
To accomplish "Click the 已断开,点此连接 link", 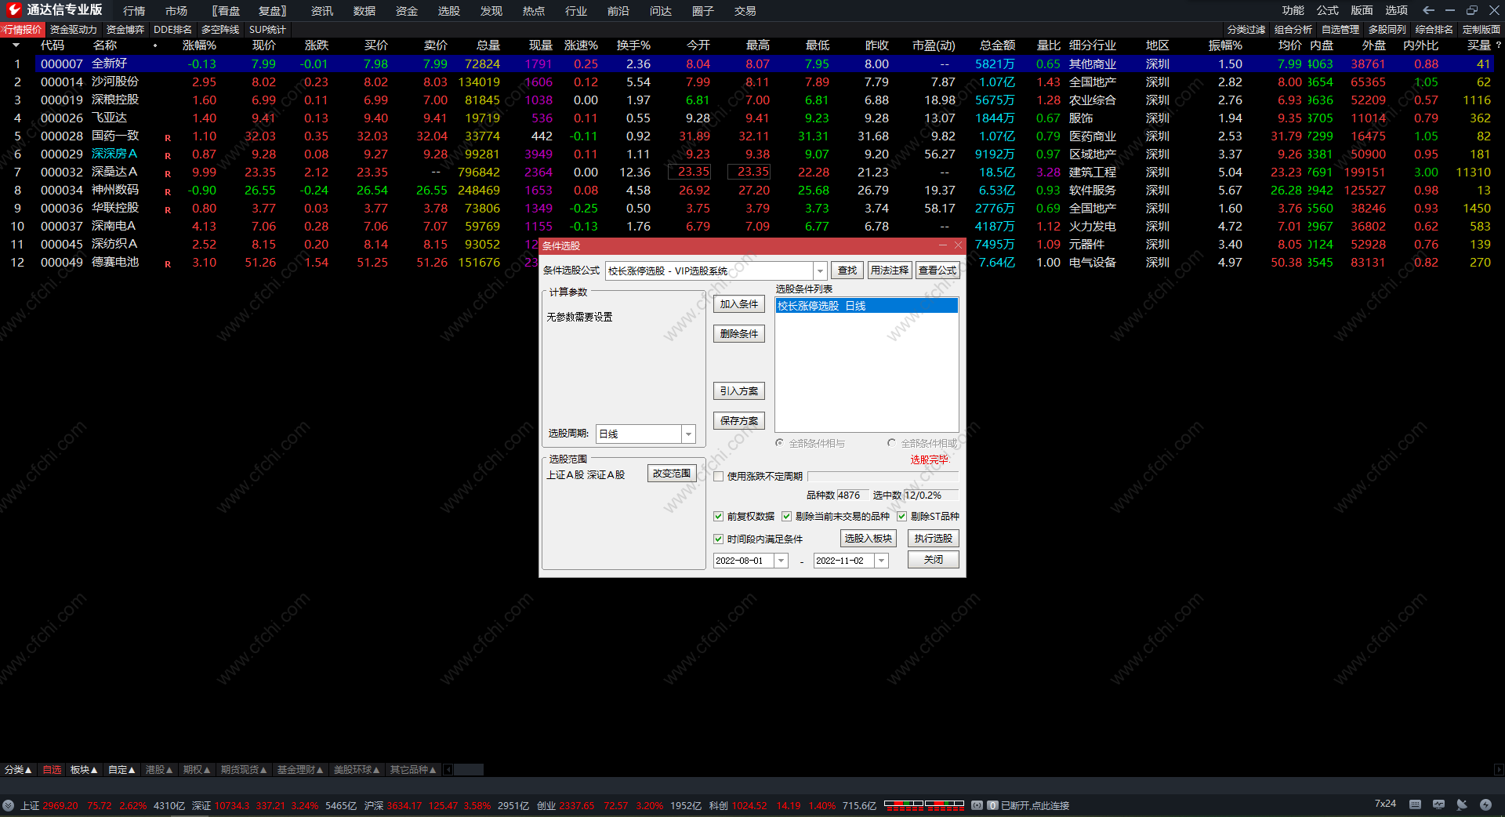I will tap(1035, 805).
